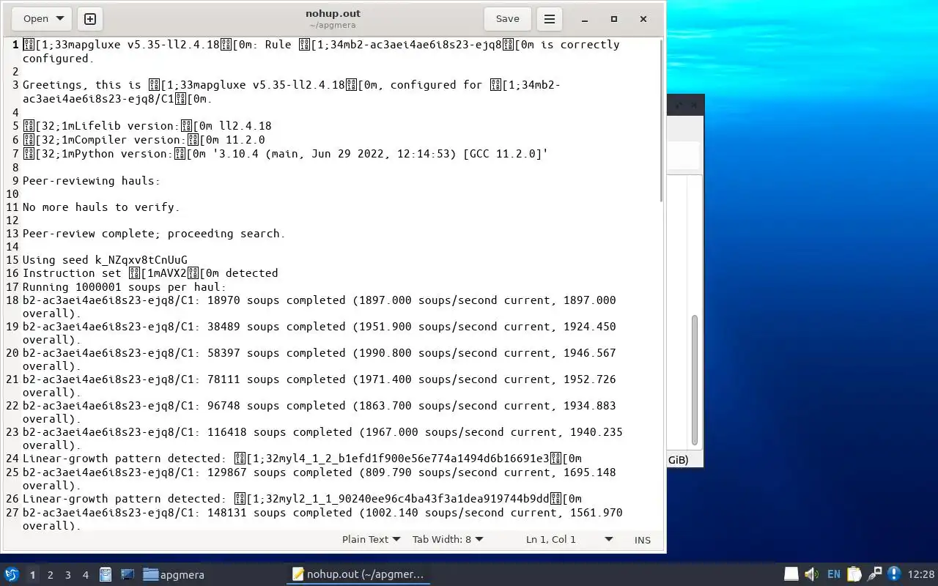Open the network connection tray icon
The height and width of the screenshot is (586, 938).
[x=874, y=574]
